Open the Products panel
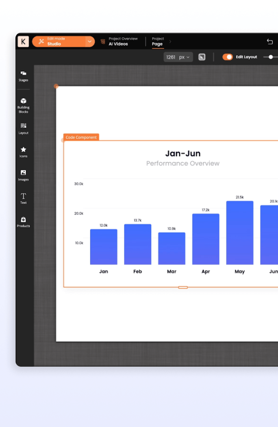Viewport: 278px width, 427px height. [24, 222]
